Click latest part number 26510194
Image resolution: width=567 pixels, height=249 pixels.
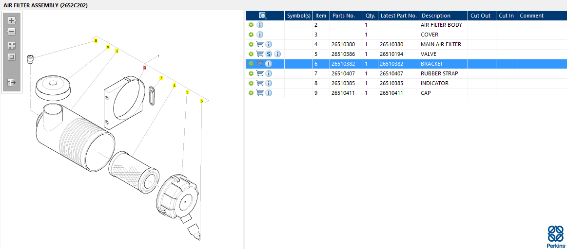(391, 54)
